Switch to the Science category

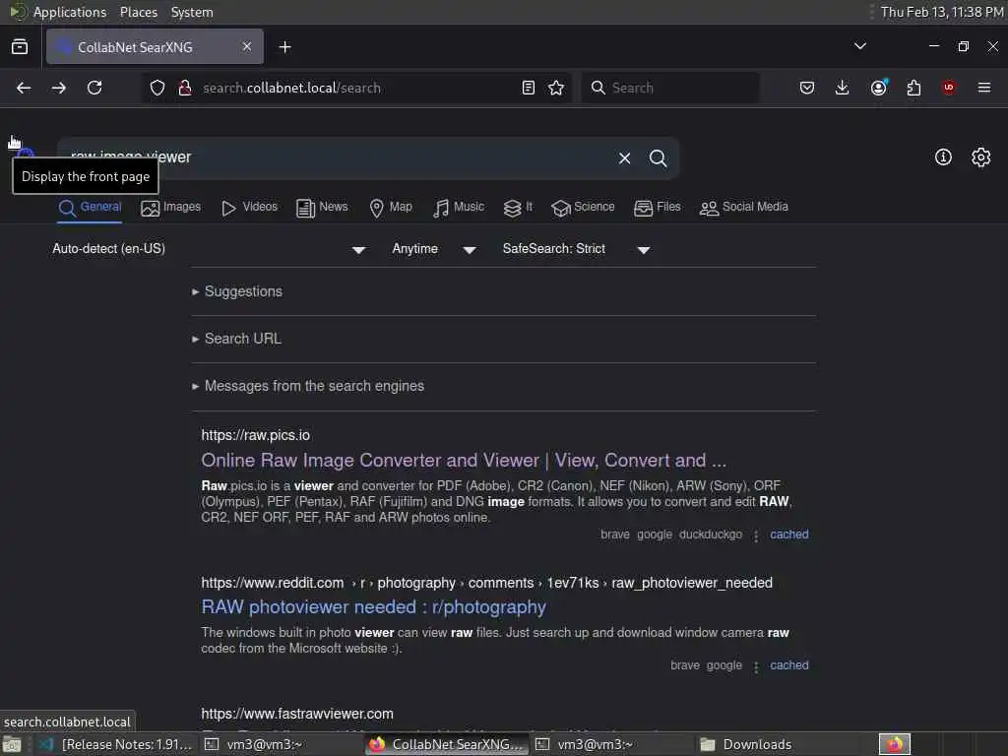click(x=583, y=208)
